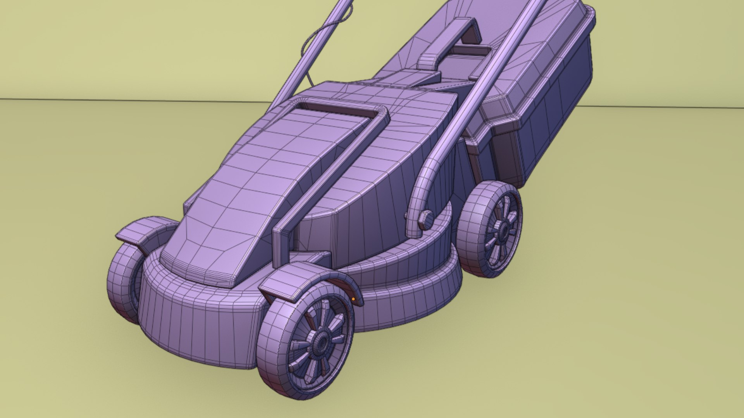Click the orange origin dot near the wheel fender
The width and height of the screenshot is (744, 418).
tap(353, 299)
